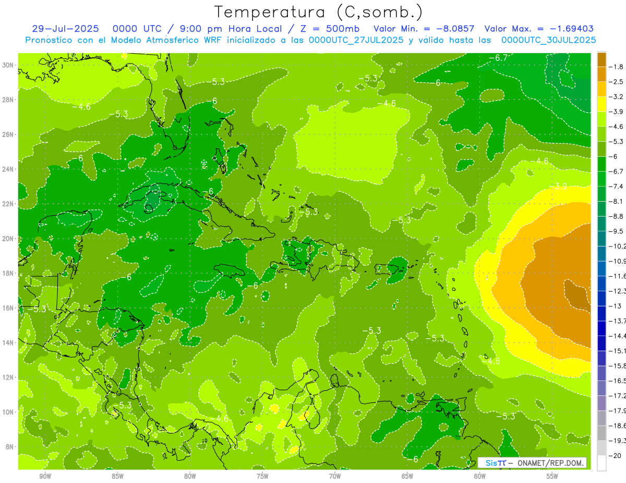This screenshot has height=483, width=626.
Task: Click the '55W' longitude axis label
Action: click(552, 476)
